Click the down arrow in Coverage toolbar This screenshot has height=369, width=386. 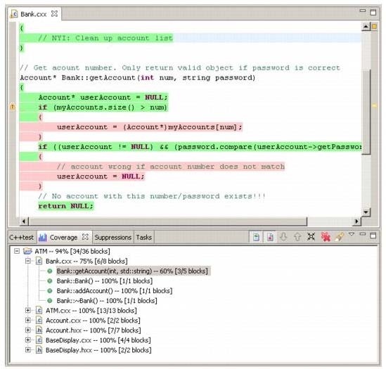284,237
